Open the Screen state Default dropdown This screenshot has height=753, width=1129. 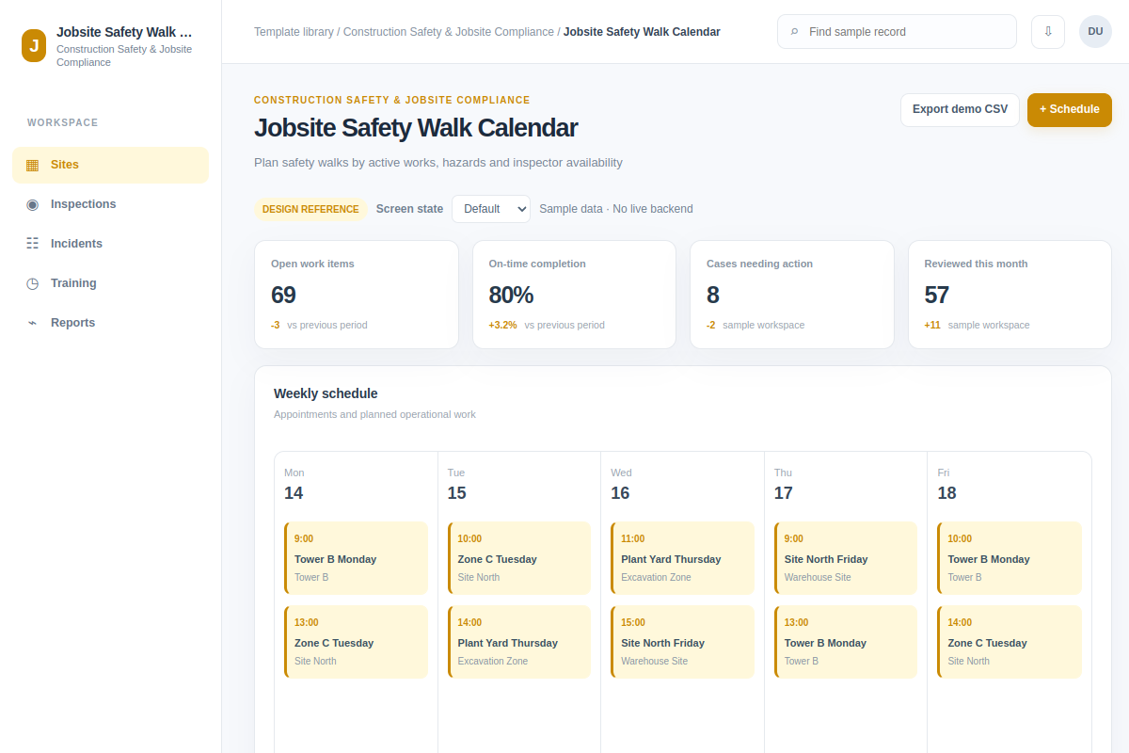point(491,209)
